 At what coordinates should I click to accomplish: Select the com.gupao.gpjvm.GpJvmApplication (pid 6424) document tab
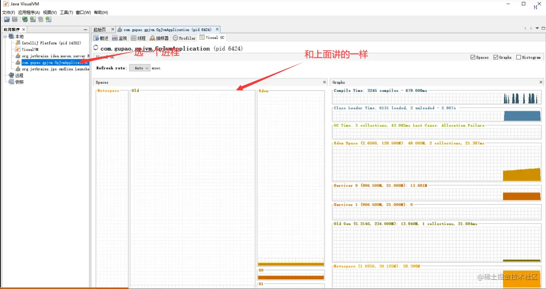click(167, 29)
